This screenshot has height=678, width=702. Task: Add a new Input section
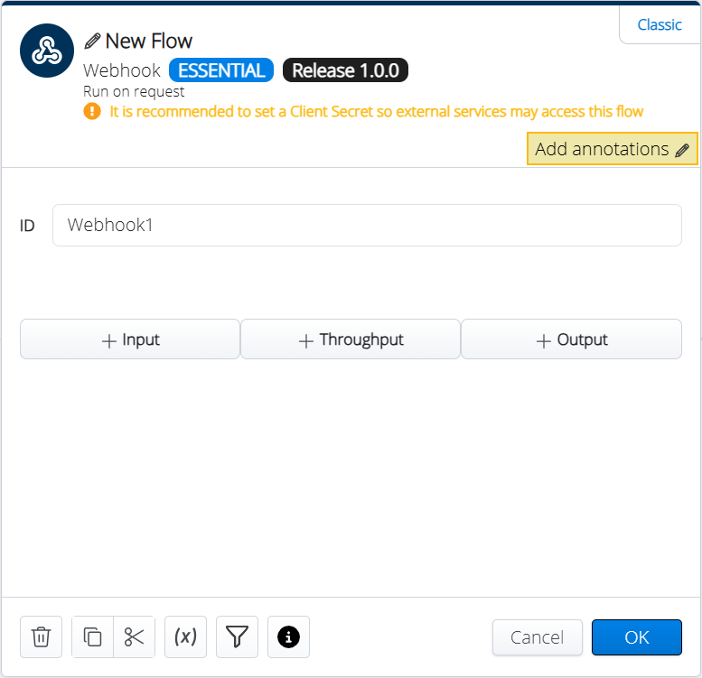point(130,340)
